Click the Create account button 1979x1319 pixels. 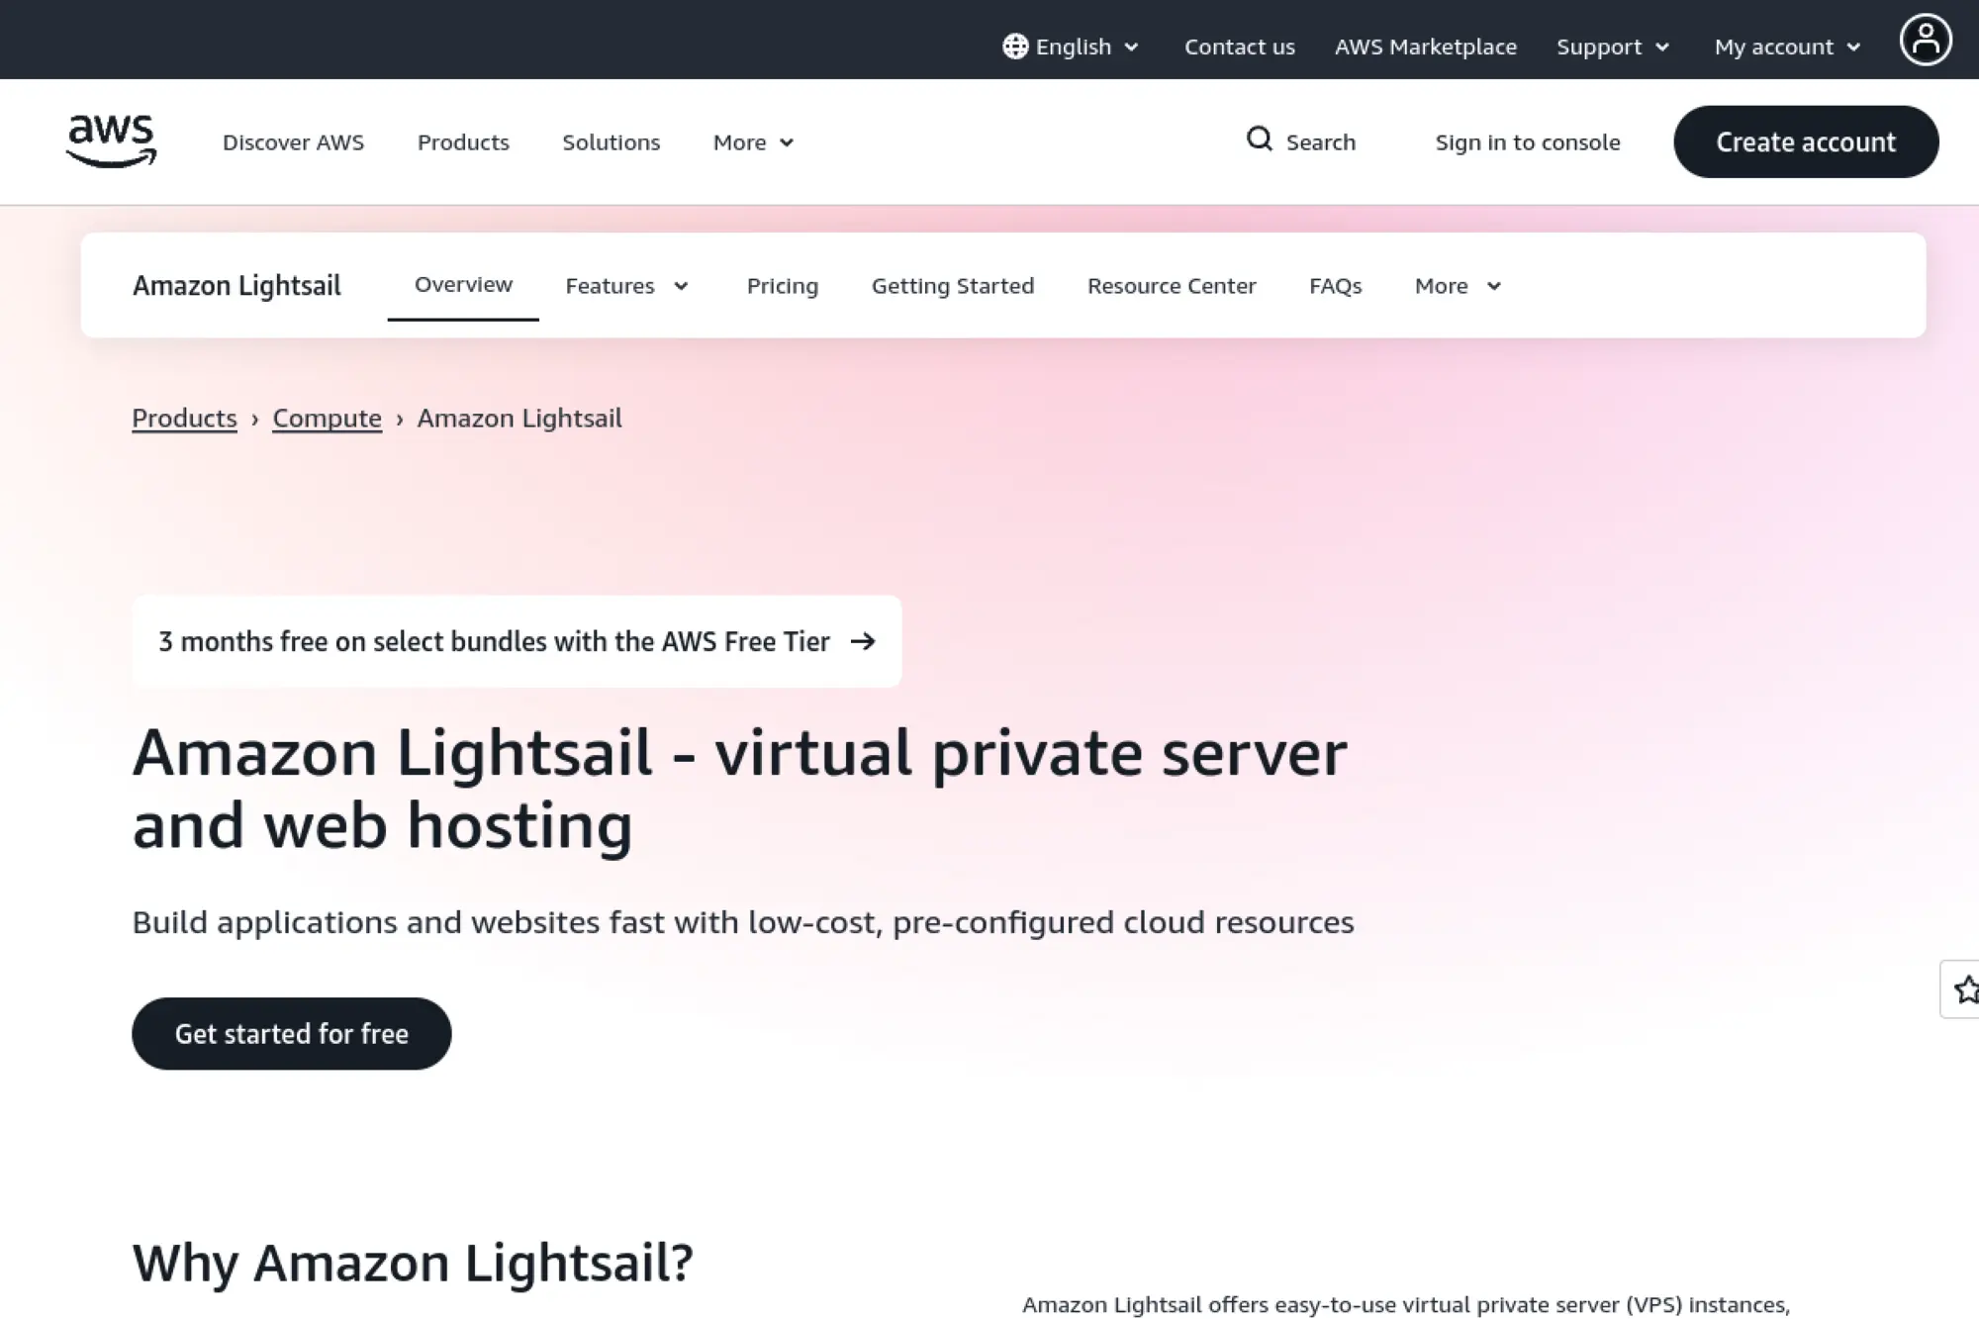1805,141
